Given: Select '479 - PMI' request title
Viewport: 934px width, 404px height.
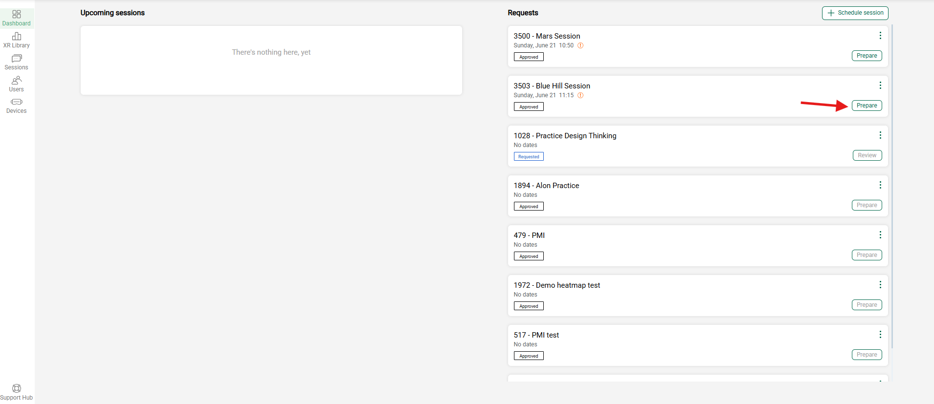Looking at the screenshot, I should (x=529, y=235).
